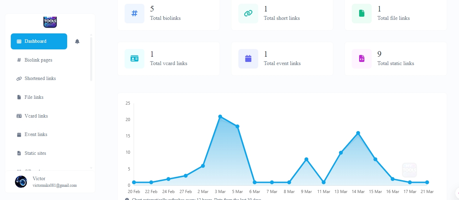Click the 14 Mar chart data point
The image size is (459, 200).
[358, 133]
